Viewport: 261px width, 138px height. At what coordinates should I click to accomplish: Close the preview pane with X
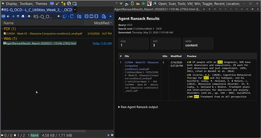pos(258,9)
